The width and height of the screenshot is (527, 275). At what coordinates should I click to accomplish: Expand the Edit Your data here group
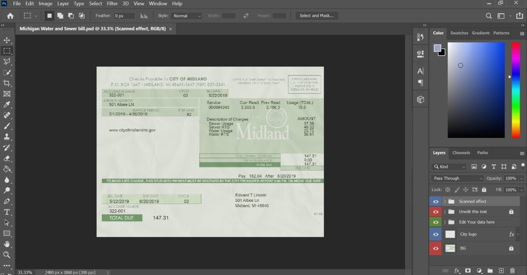click(x=445, y=222)
